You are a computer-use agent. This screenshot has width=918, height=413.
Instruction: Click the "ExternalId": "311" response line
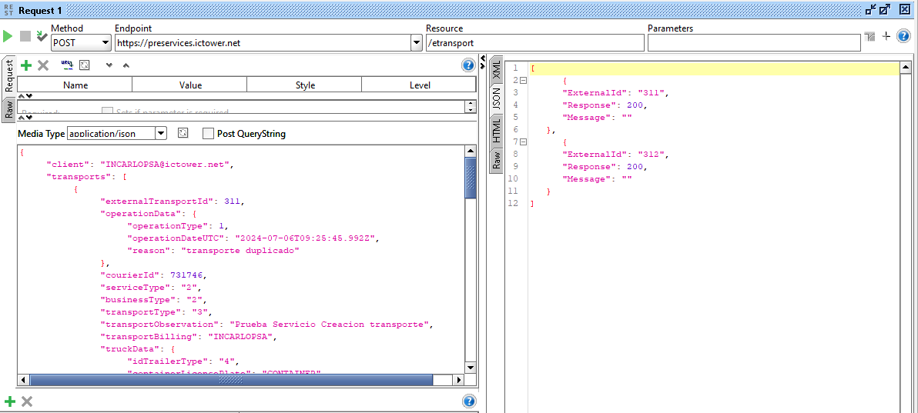tap(615, 92)
